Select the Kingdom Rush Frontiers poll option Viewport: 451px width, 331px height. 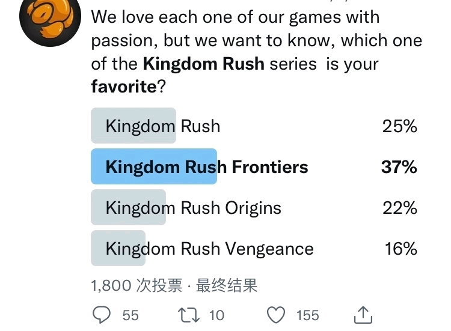click(254, 166)
